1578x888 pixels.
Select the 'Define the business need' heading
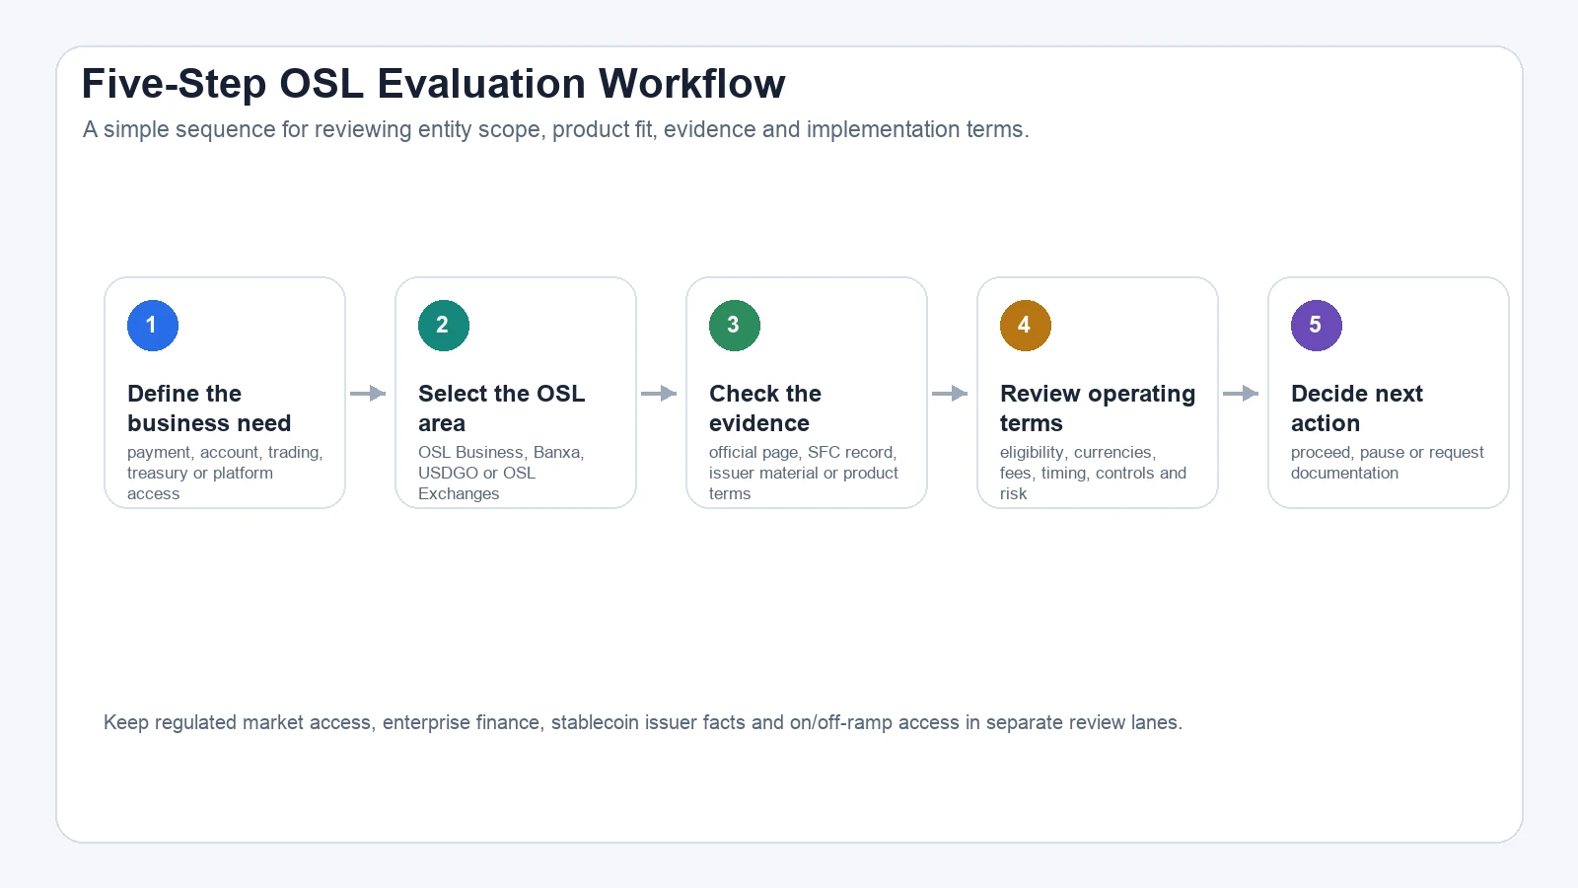(x=209, y=408)
